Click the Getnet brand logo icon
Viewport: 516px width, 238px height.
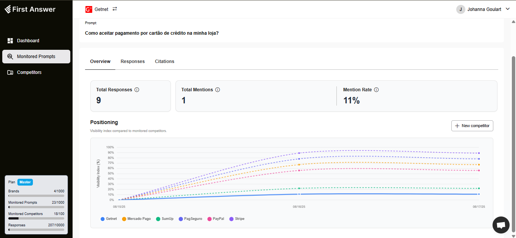pos(89,9)
